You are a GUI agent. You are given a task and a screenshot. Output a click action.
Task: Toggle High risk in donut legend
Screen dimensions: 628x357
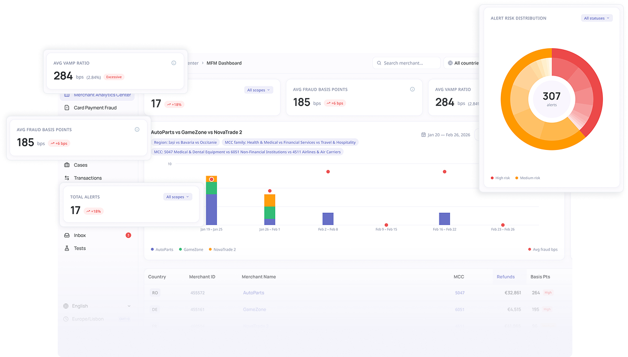pos(500,178)
